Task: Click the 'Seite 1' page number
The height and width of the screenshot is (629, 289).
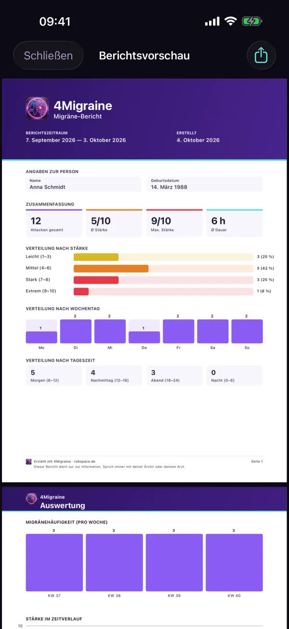Action: coord(257,462)
